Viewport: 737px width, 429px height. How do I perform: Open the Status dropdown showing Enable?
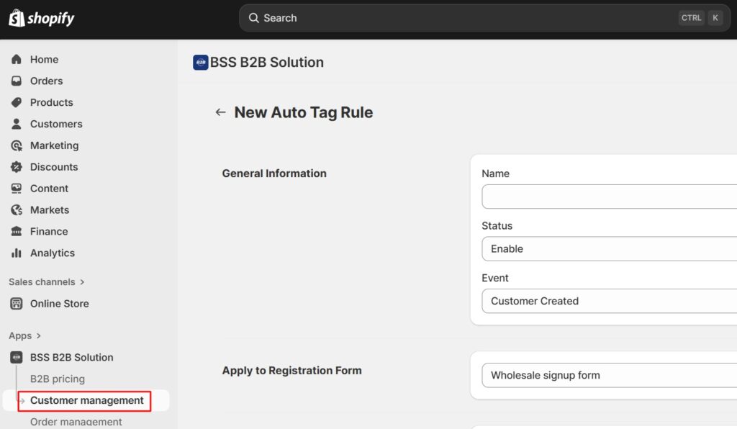pos(609,248)
